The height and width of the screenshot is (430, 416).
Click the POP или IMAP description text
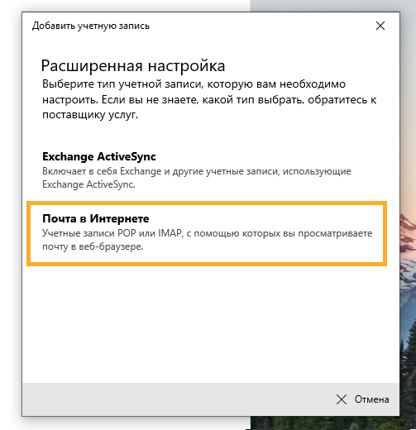coord(207,240)
